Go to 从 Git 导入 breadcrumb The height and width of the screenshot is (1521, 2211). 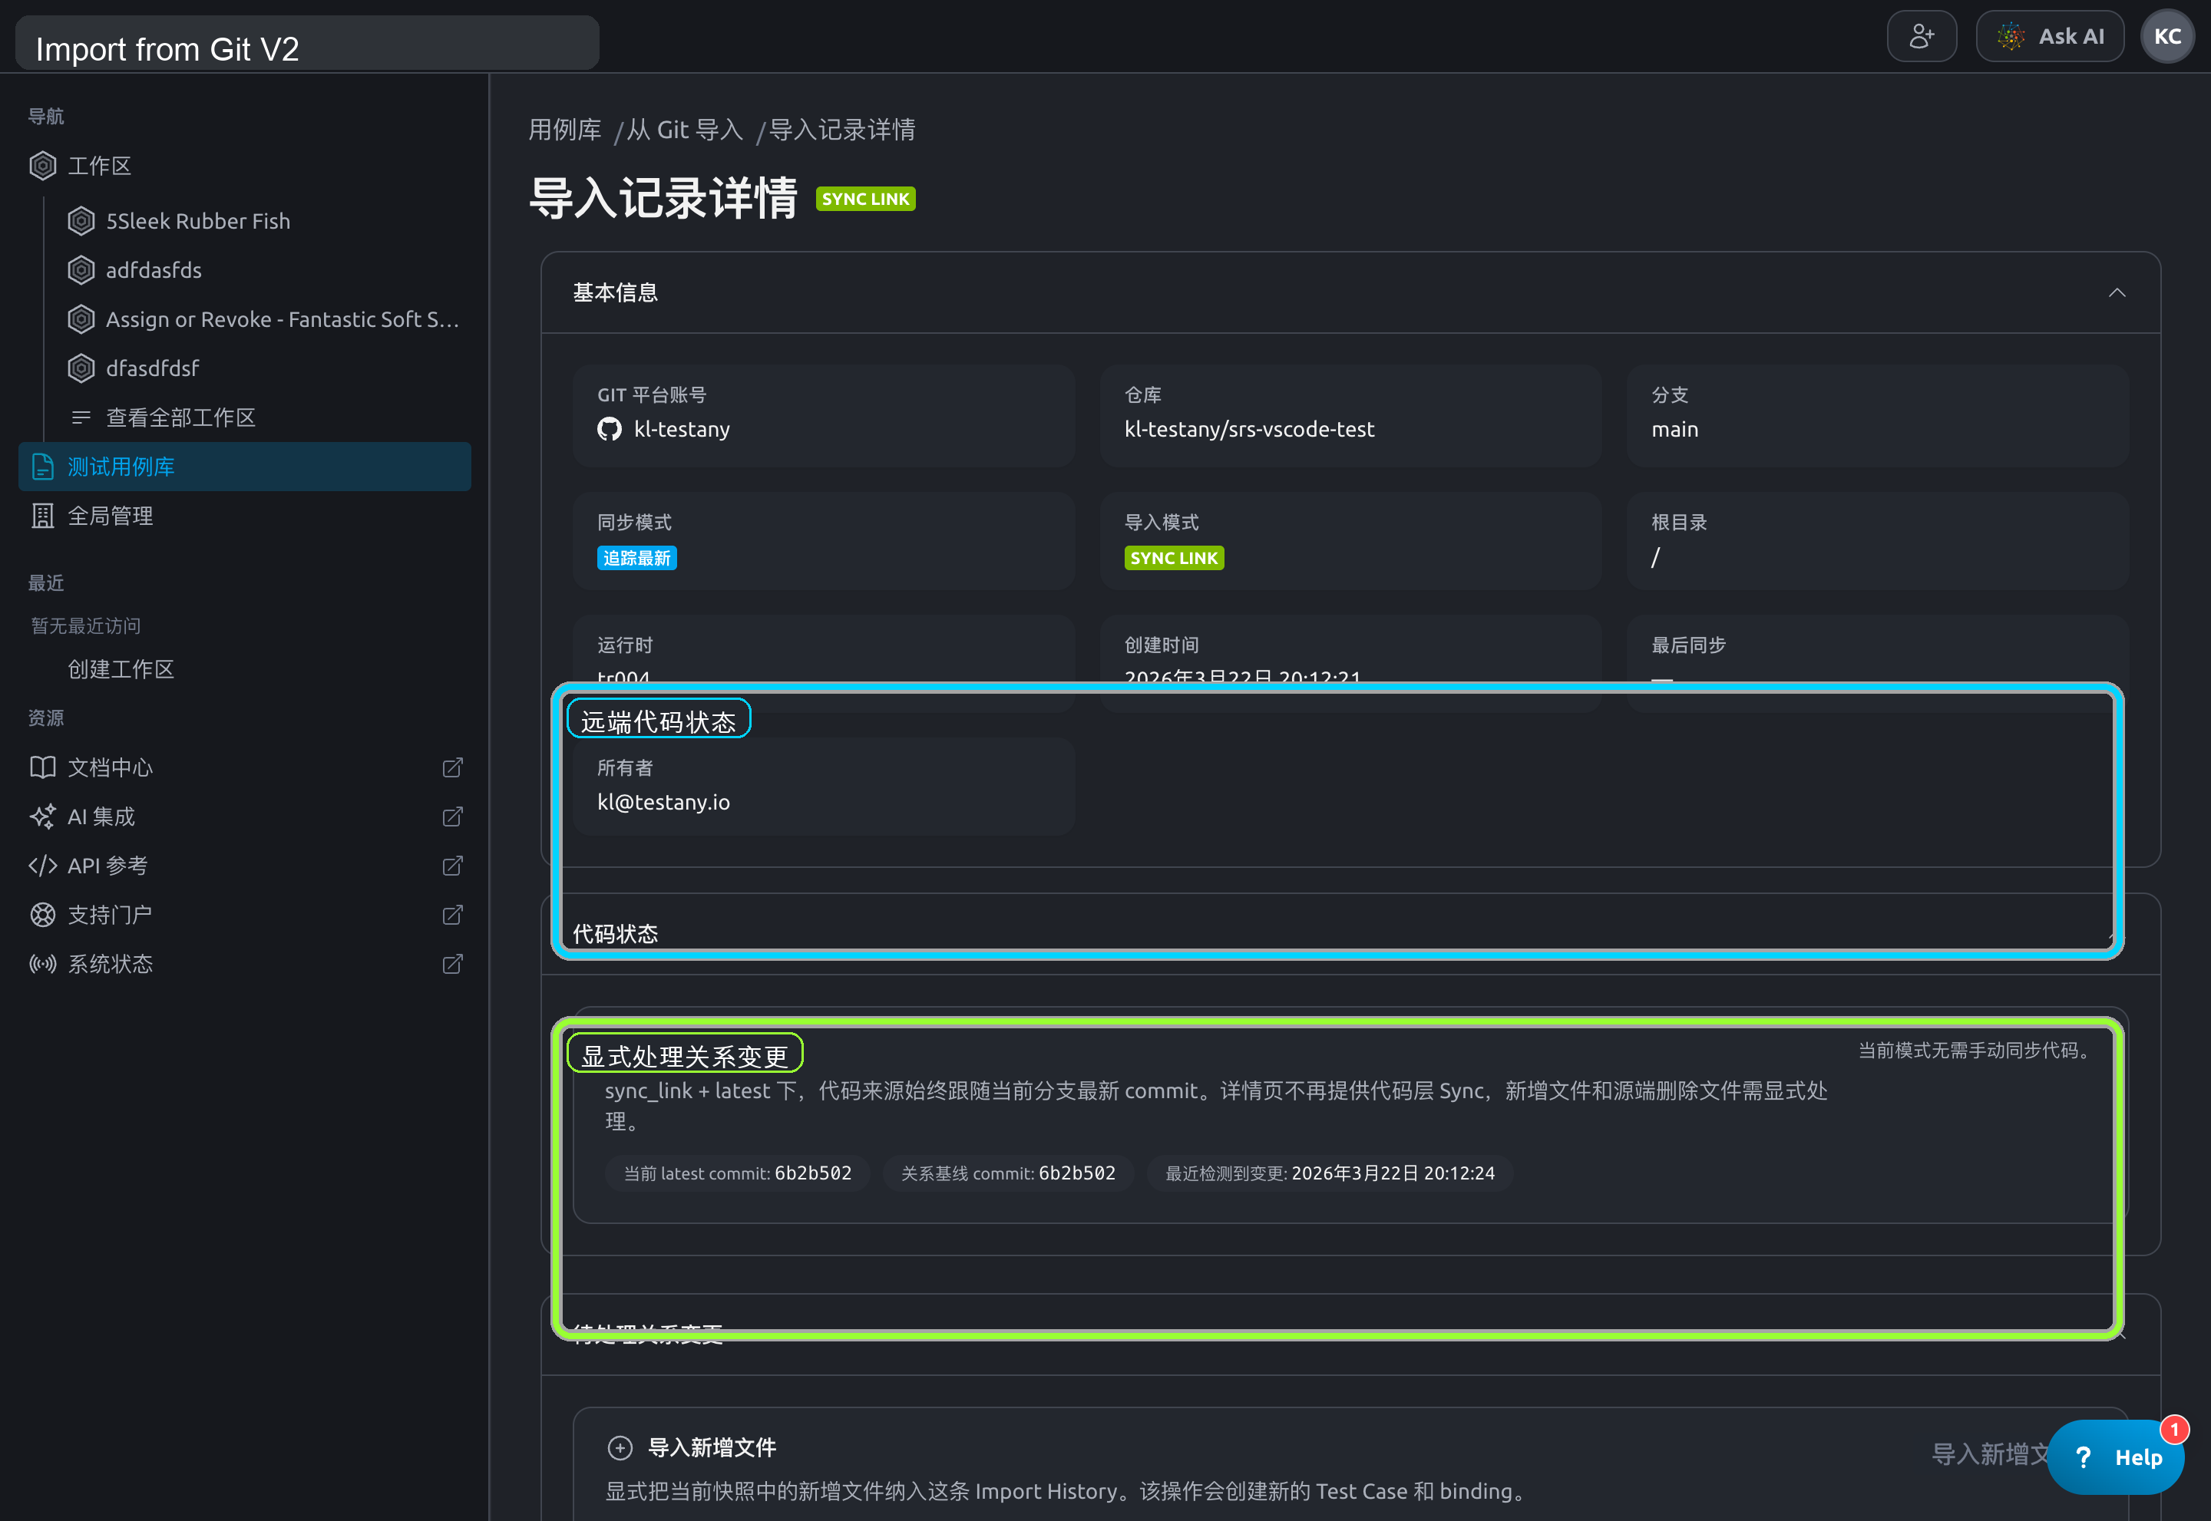point(685,130)
